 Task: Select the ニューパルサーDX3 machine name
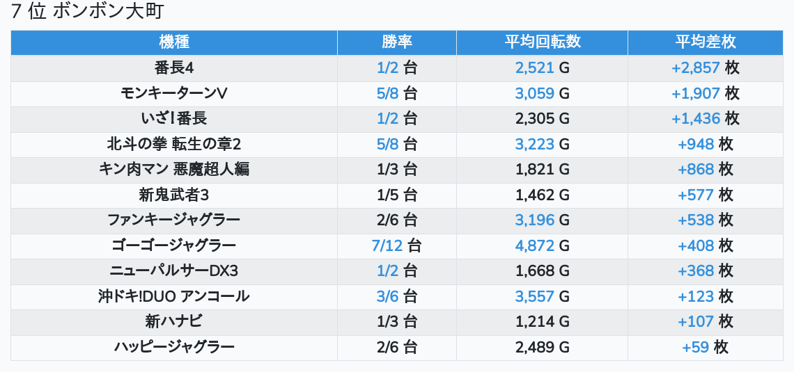(x=174, y=270)
